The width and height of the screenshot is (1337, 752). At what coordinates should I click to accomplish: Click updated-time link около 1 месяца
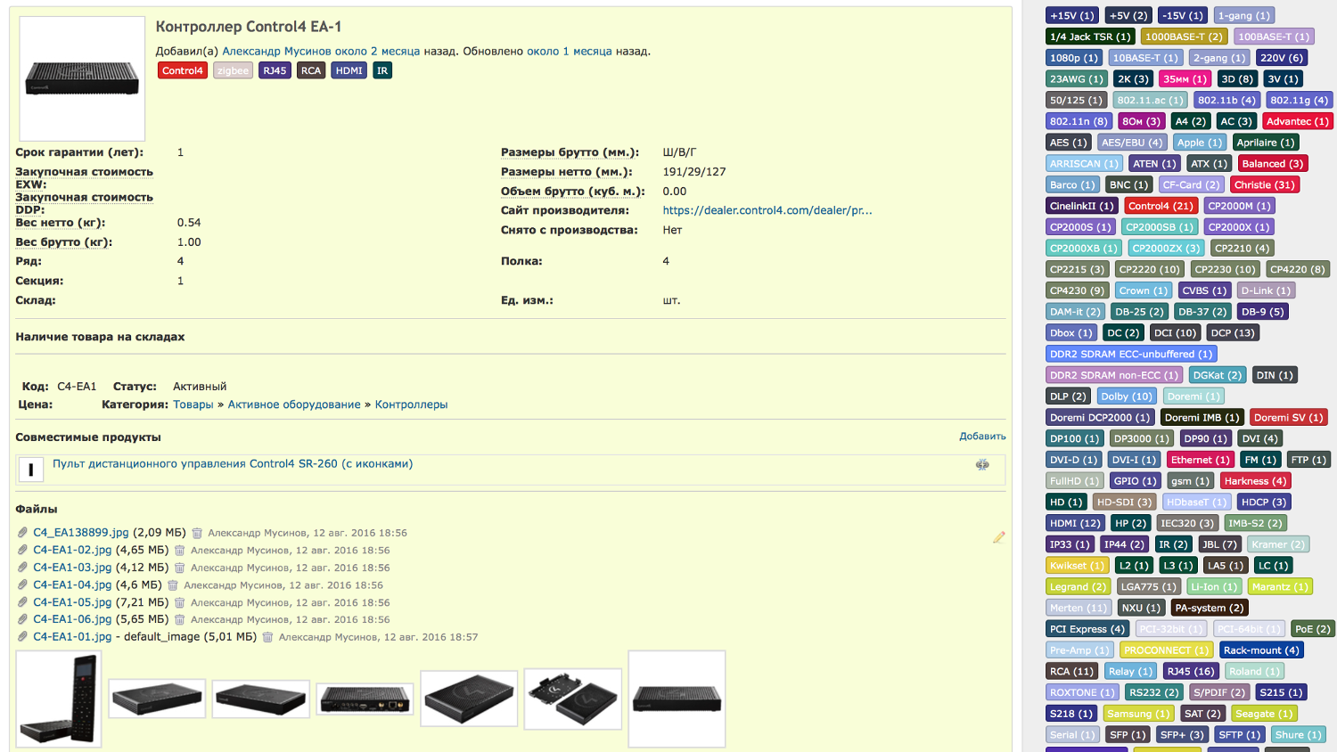570,51
